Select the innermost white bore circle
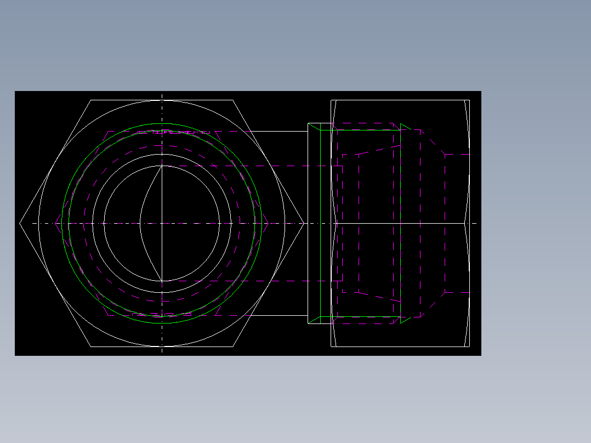The height and width of the screenshot is (443, 591). pyautogui.click(x=162, y=223)
